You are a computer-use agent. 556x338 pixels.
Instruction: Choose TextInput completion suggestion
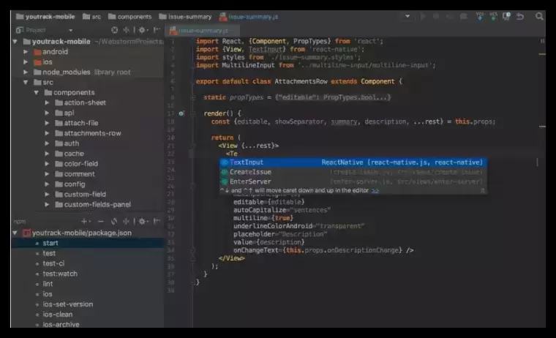pyautogui.click(x=353, y=162)
